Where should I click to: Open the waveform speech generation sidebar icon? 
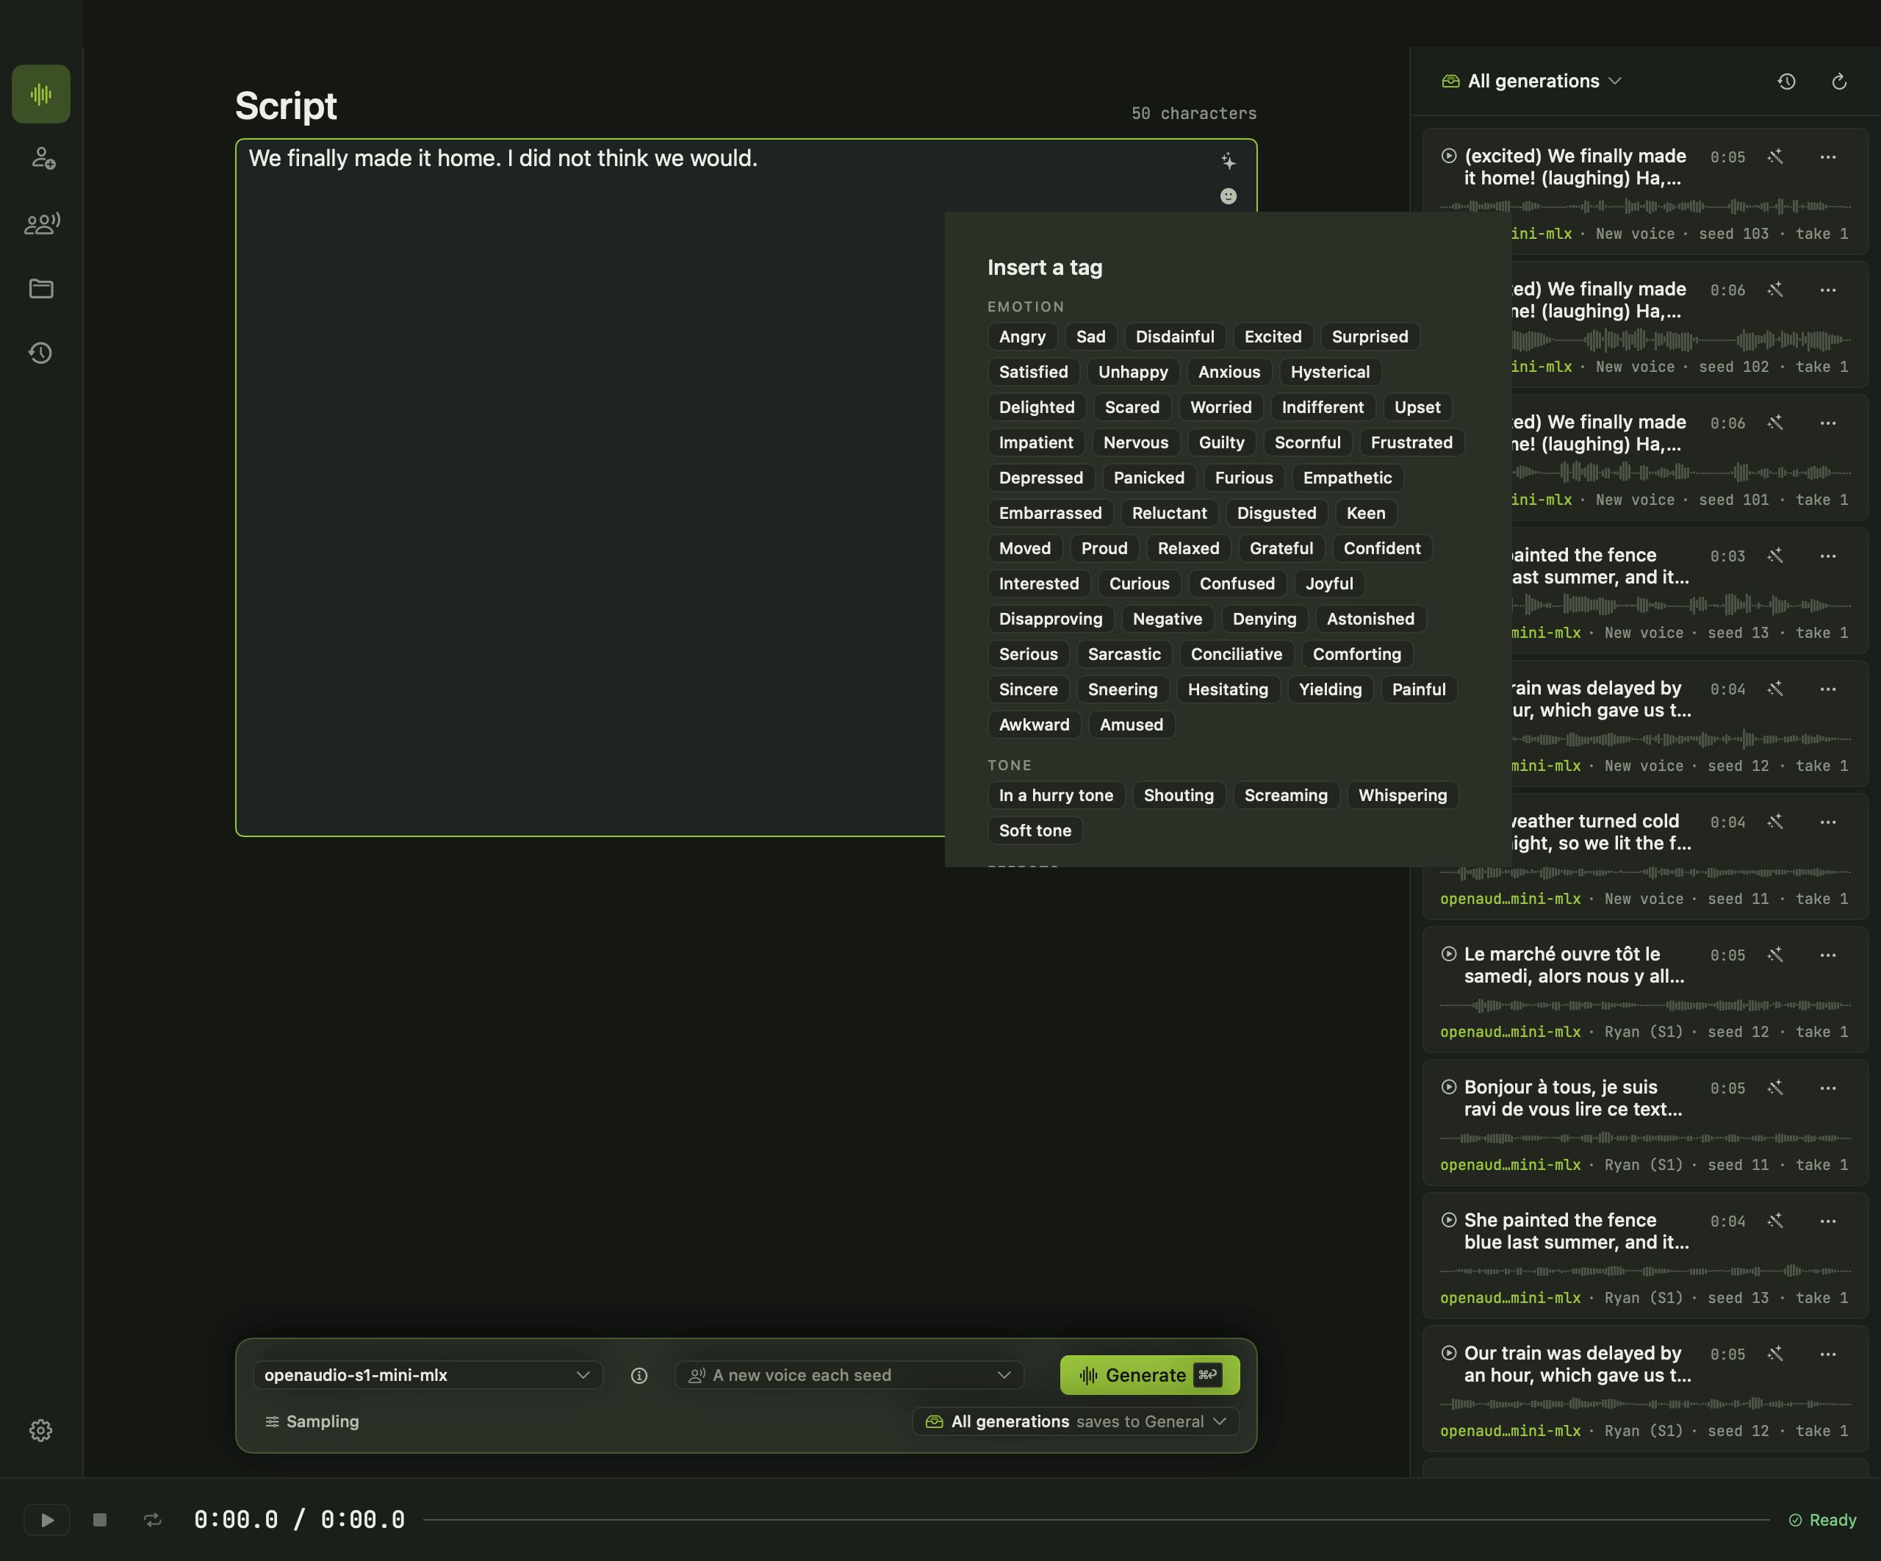(x=41, y=94)
